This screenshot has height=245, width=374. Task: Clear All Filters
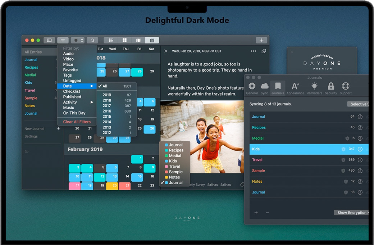point(77,122)
